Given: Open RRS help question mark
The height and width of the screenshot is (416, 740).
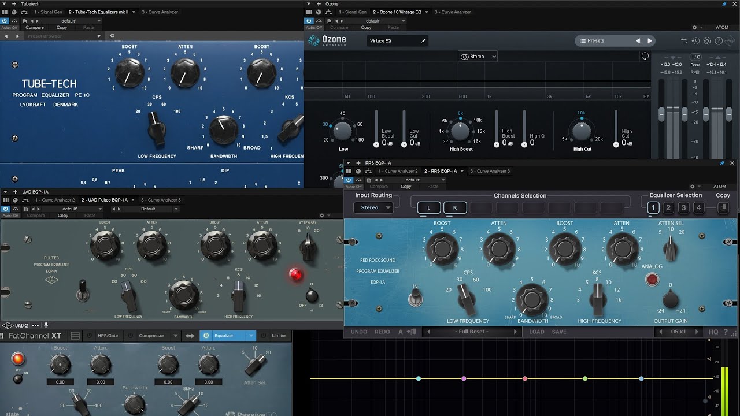Looking at the screenshot, I should pyautogui.click(x=726, y=332).
